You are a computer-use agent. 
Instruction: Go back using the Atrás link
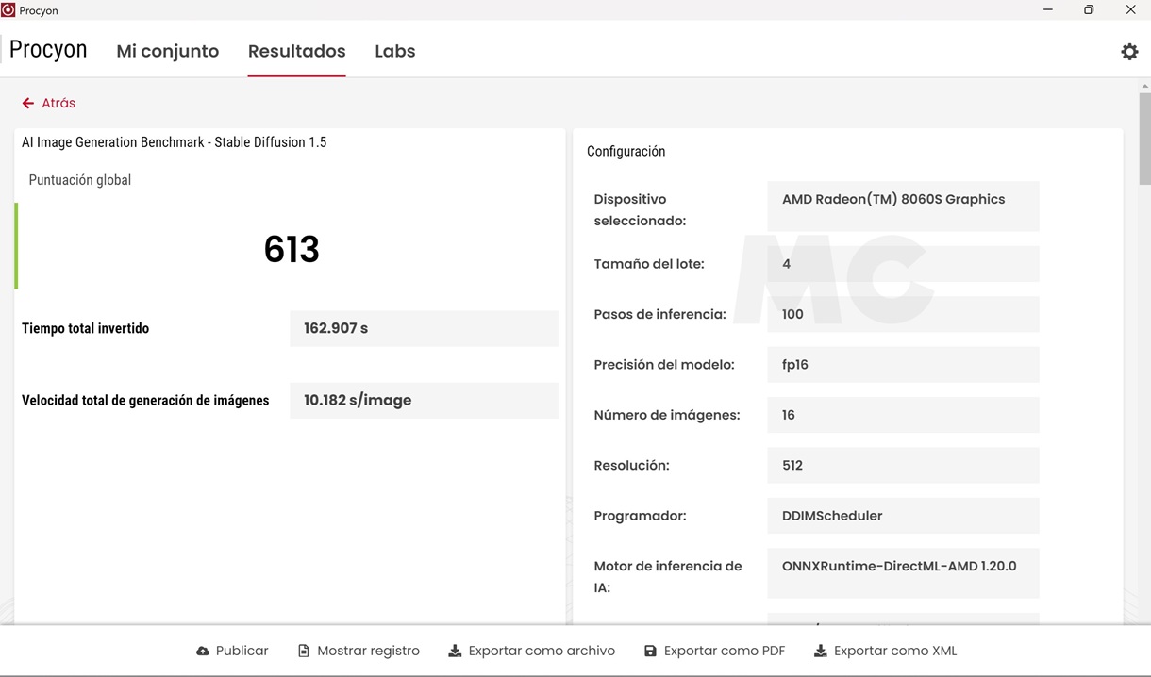tap(58, 104)
